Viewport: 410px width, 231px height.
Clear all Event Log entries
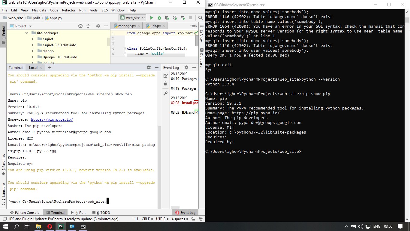165,84
